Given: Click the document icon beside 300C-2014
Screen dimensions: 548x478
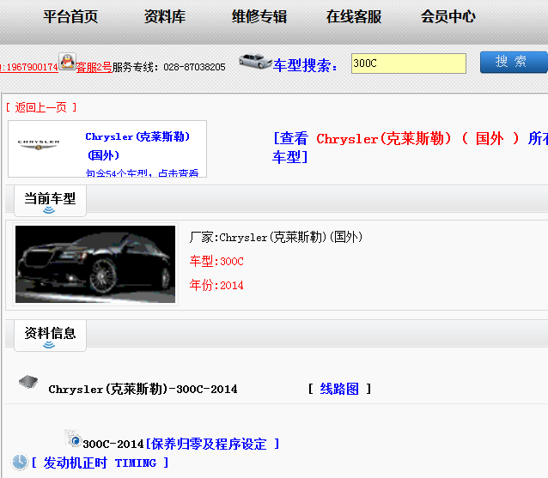Looking at the screenshot, I should click(73, 439).
